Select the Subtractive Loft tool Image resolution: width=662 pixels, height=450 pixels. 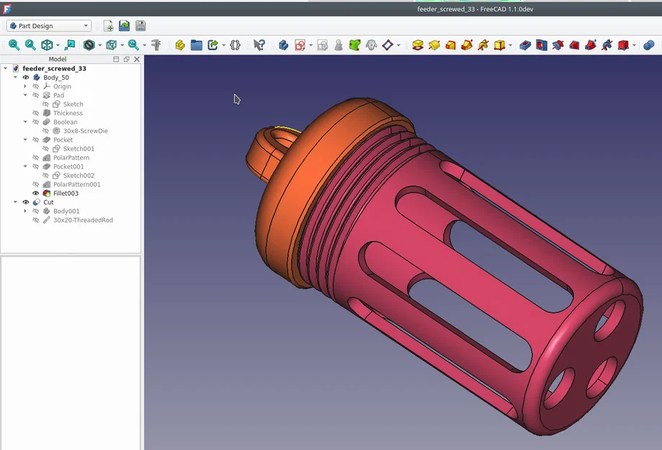(x=574, y=45)
